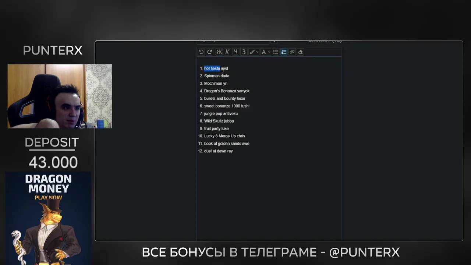Screen dimensions: 471x265
Task: Click the font color A icon
Action: [263, 52]
